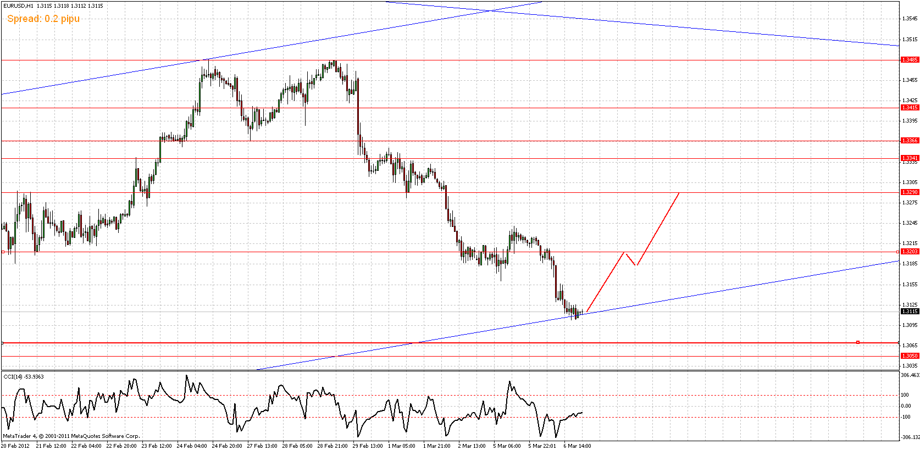Image resolution: width=920 pixels, height=450 pixels.
Task: Pick the 1.3455 price axis label
Action: point(910,80)
